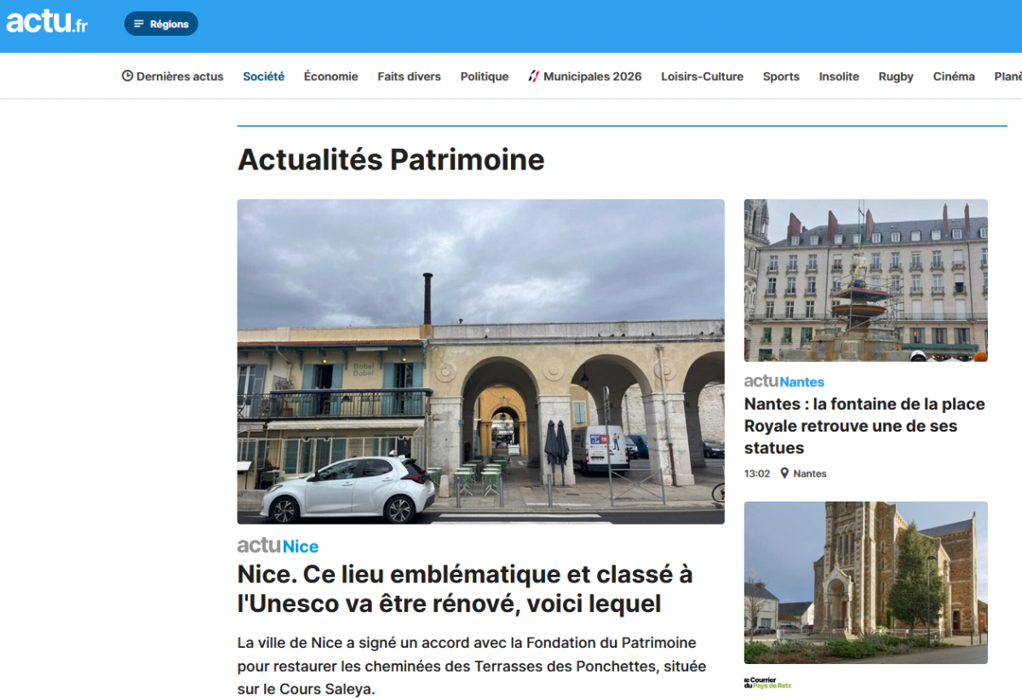Click the hamburger icon inside the Régions button
This screenshot has height=699, width=1022.
coord(138,23)
